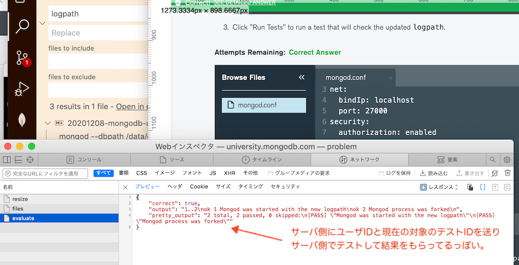Open the Response dropdown selector

[x=439, y=187]
